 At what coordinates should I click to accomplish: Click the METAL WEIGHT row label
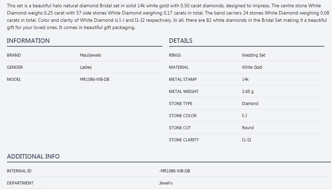click(x=184, y=92)
